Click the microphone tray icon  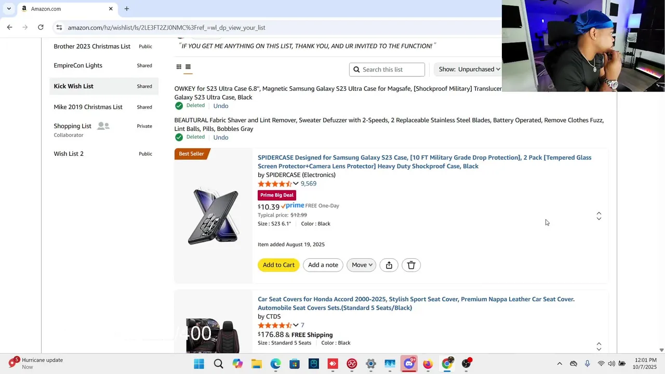click(587, 364)
